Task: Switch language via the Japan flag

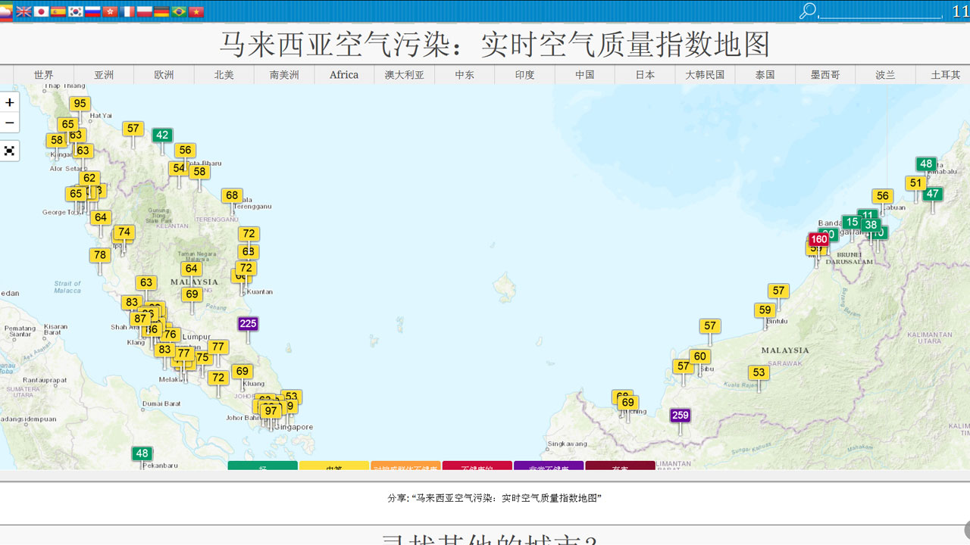Action: pyautogui.click(x=41, y=11)
